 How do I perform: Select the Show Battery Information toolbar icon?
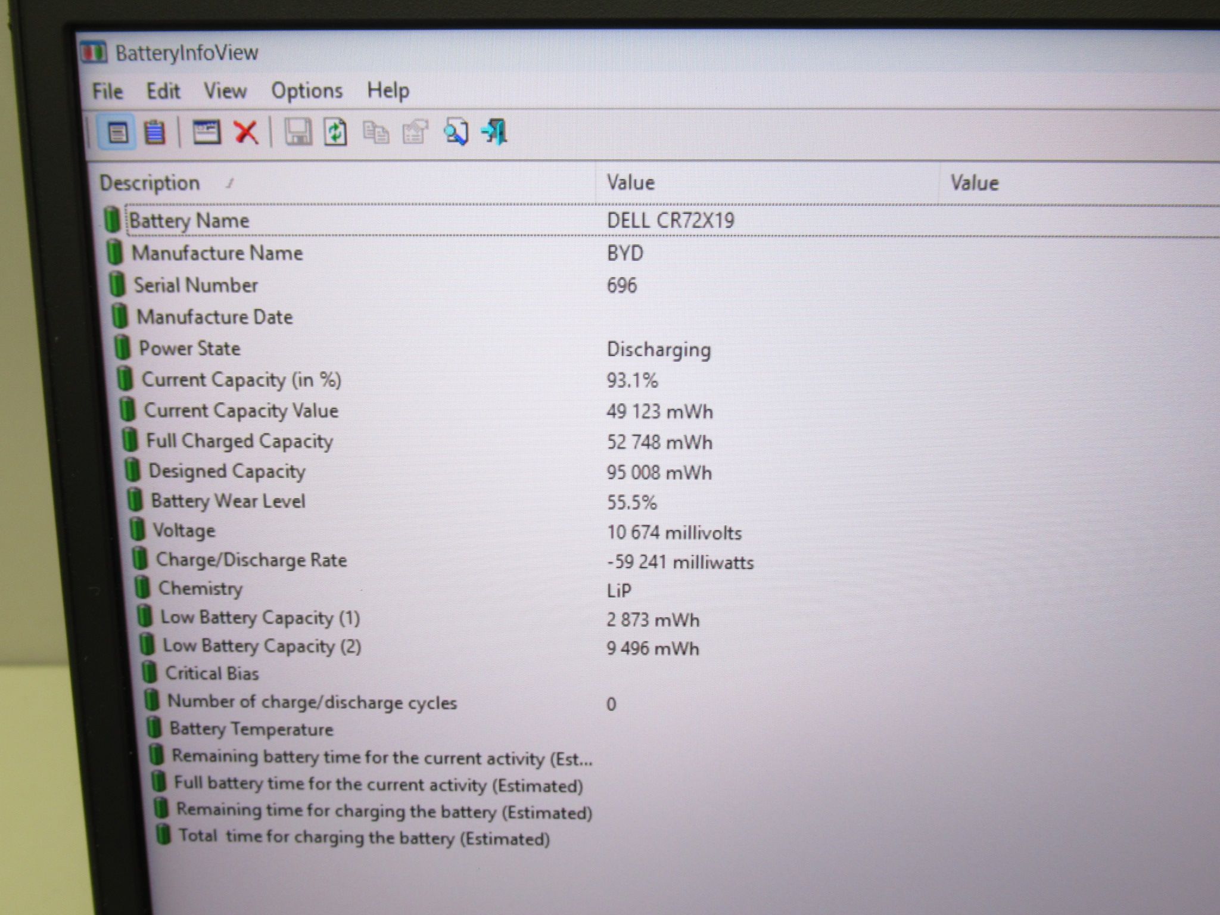point(117,132)
